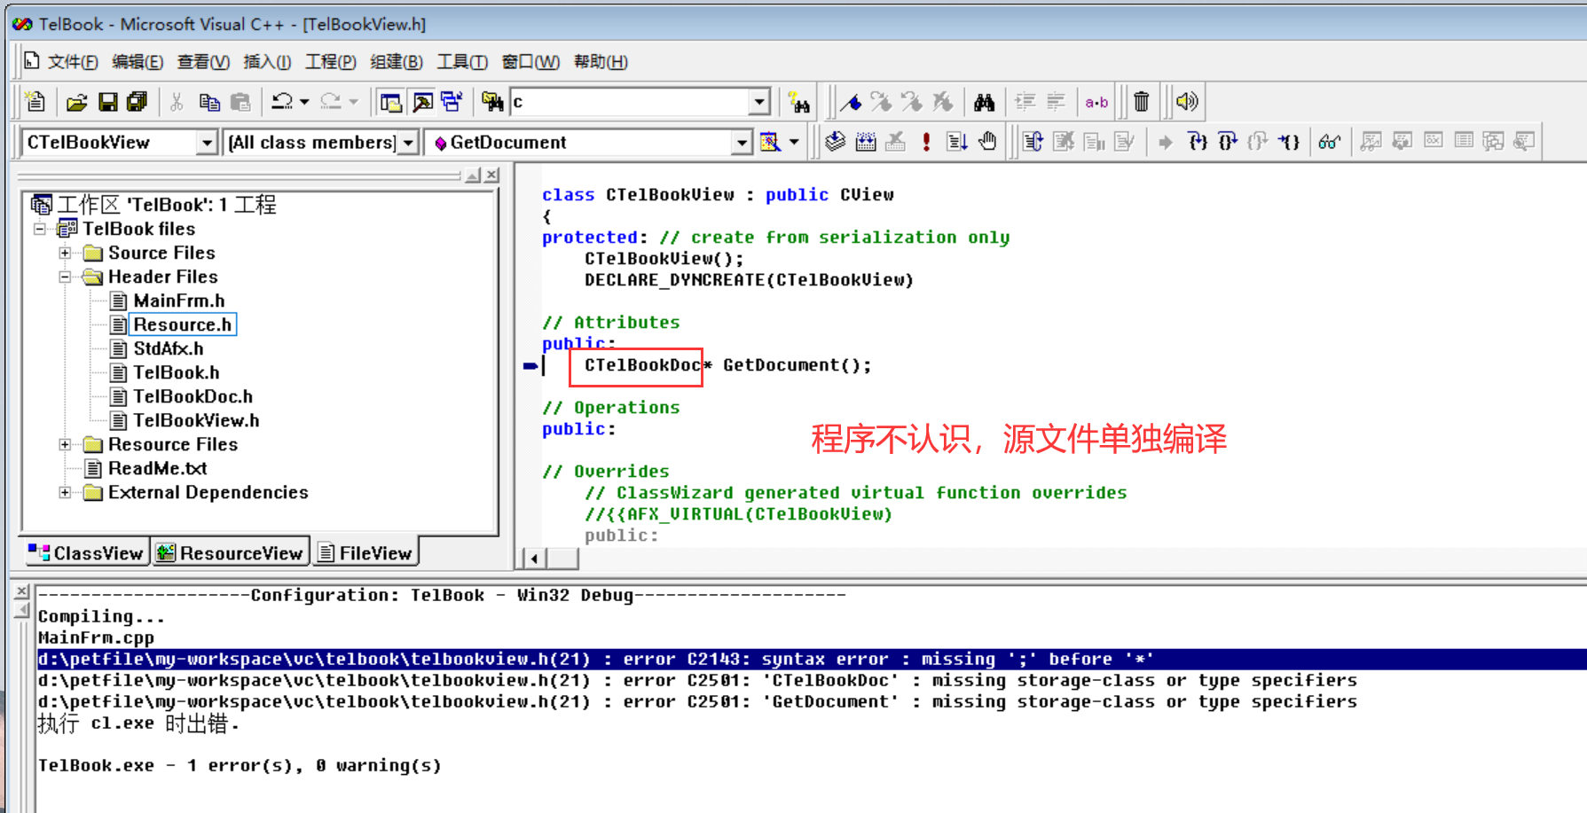Switch to the ClassView tab
The height and width of the screenshot is (813, 1587).
(85, 553)
